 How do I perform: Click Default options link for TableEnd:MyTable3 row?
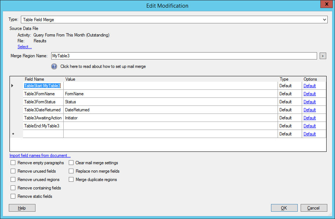(309, 126)
